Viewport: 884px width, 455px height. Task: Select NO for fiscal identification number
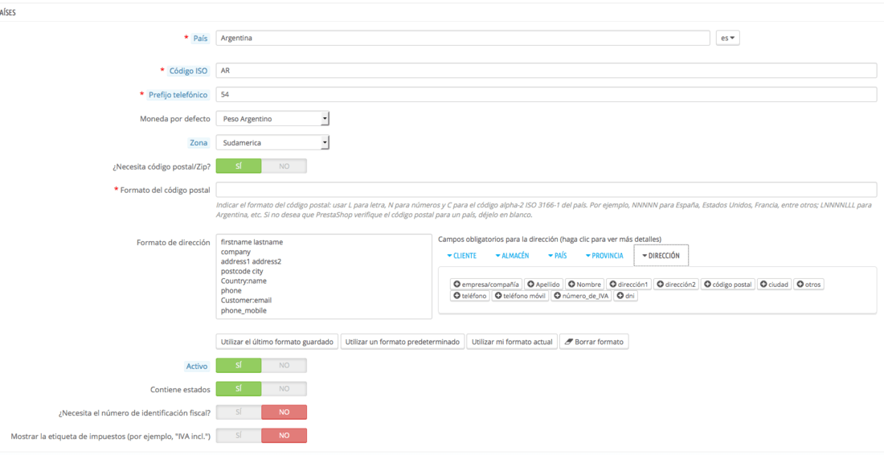[284, 412]
